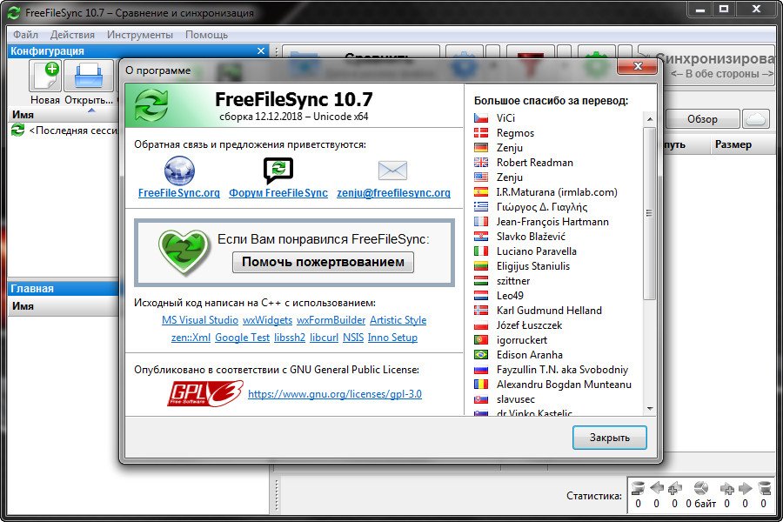The image size is (783, 522).
Task: Click the FreeFileSync.org globe icon
Action: coord(179,171)
